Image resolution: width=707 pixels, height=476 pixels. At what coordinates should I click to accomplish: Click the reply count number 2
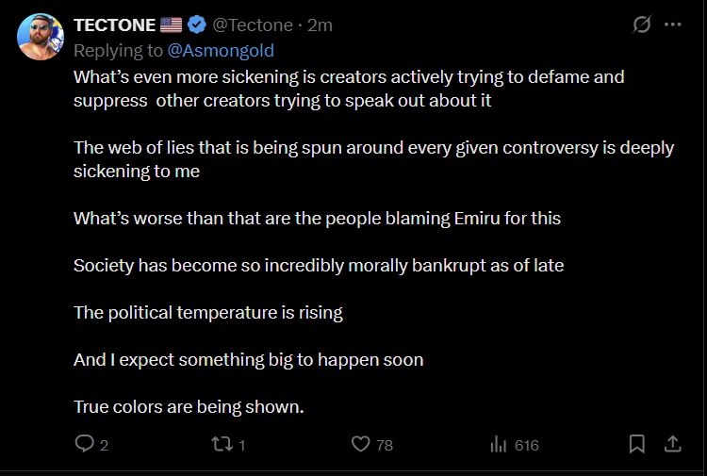pos(104,445)
